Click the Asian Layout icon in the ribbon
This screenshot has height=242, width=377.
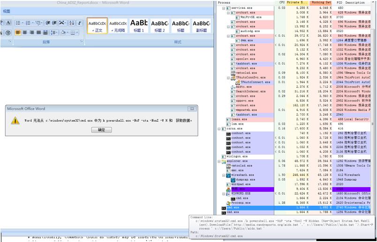pyautogui.click(x=61, y=23)
